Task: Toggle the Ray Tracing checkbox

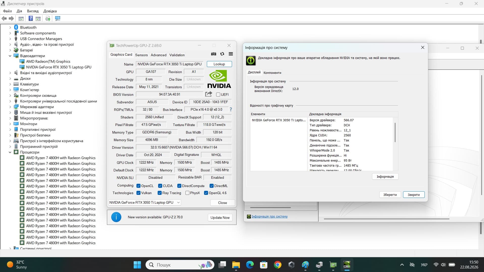Action: tap(159, 193)
